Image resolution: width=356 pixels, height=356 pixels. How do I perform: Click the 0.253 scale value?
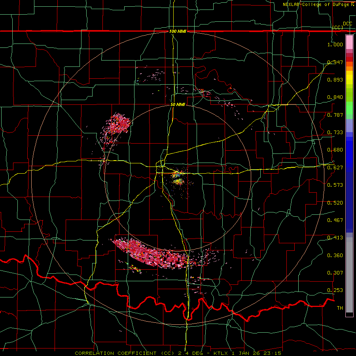click(x=335, y=290)
